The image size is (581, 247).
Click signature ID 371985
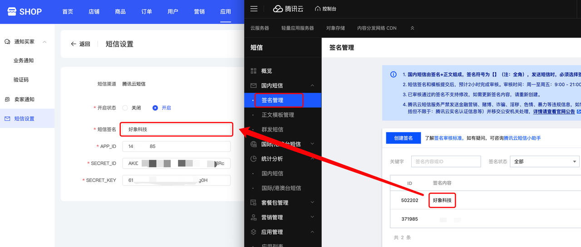click(410, 219)
